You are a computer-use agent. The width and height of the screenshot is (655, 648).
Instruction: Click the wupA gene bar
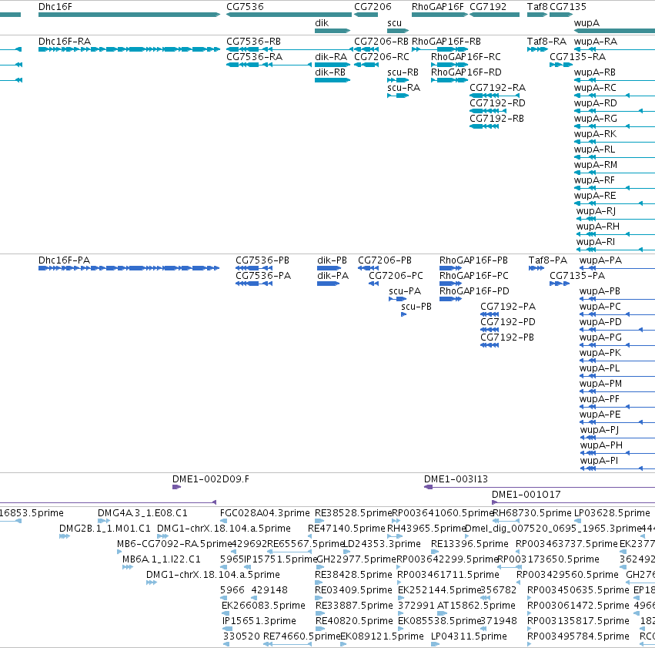pyautogui.click(x=614, y=31)
